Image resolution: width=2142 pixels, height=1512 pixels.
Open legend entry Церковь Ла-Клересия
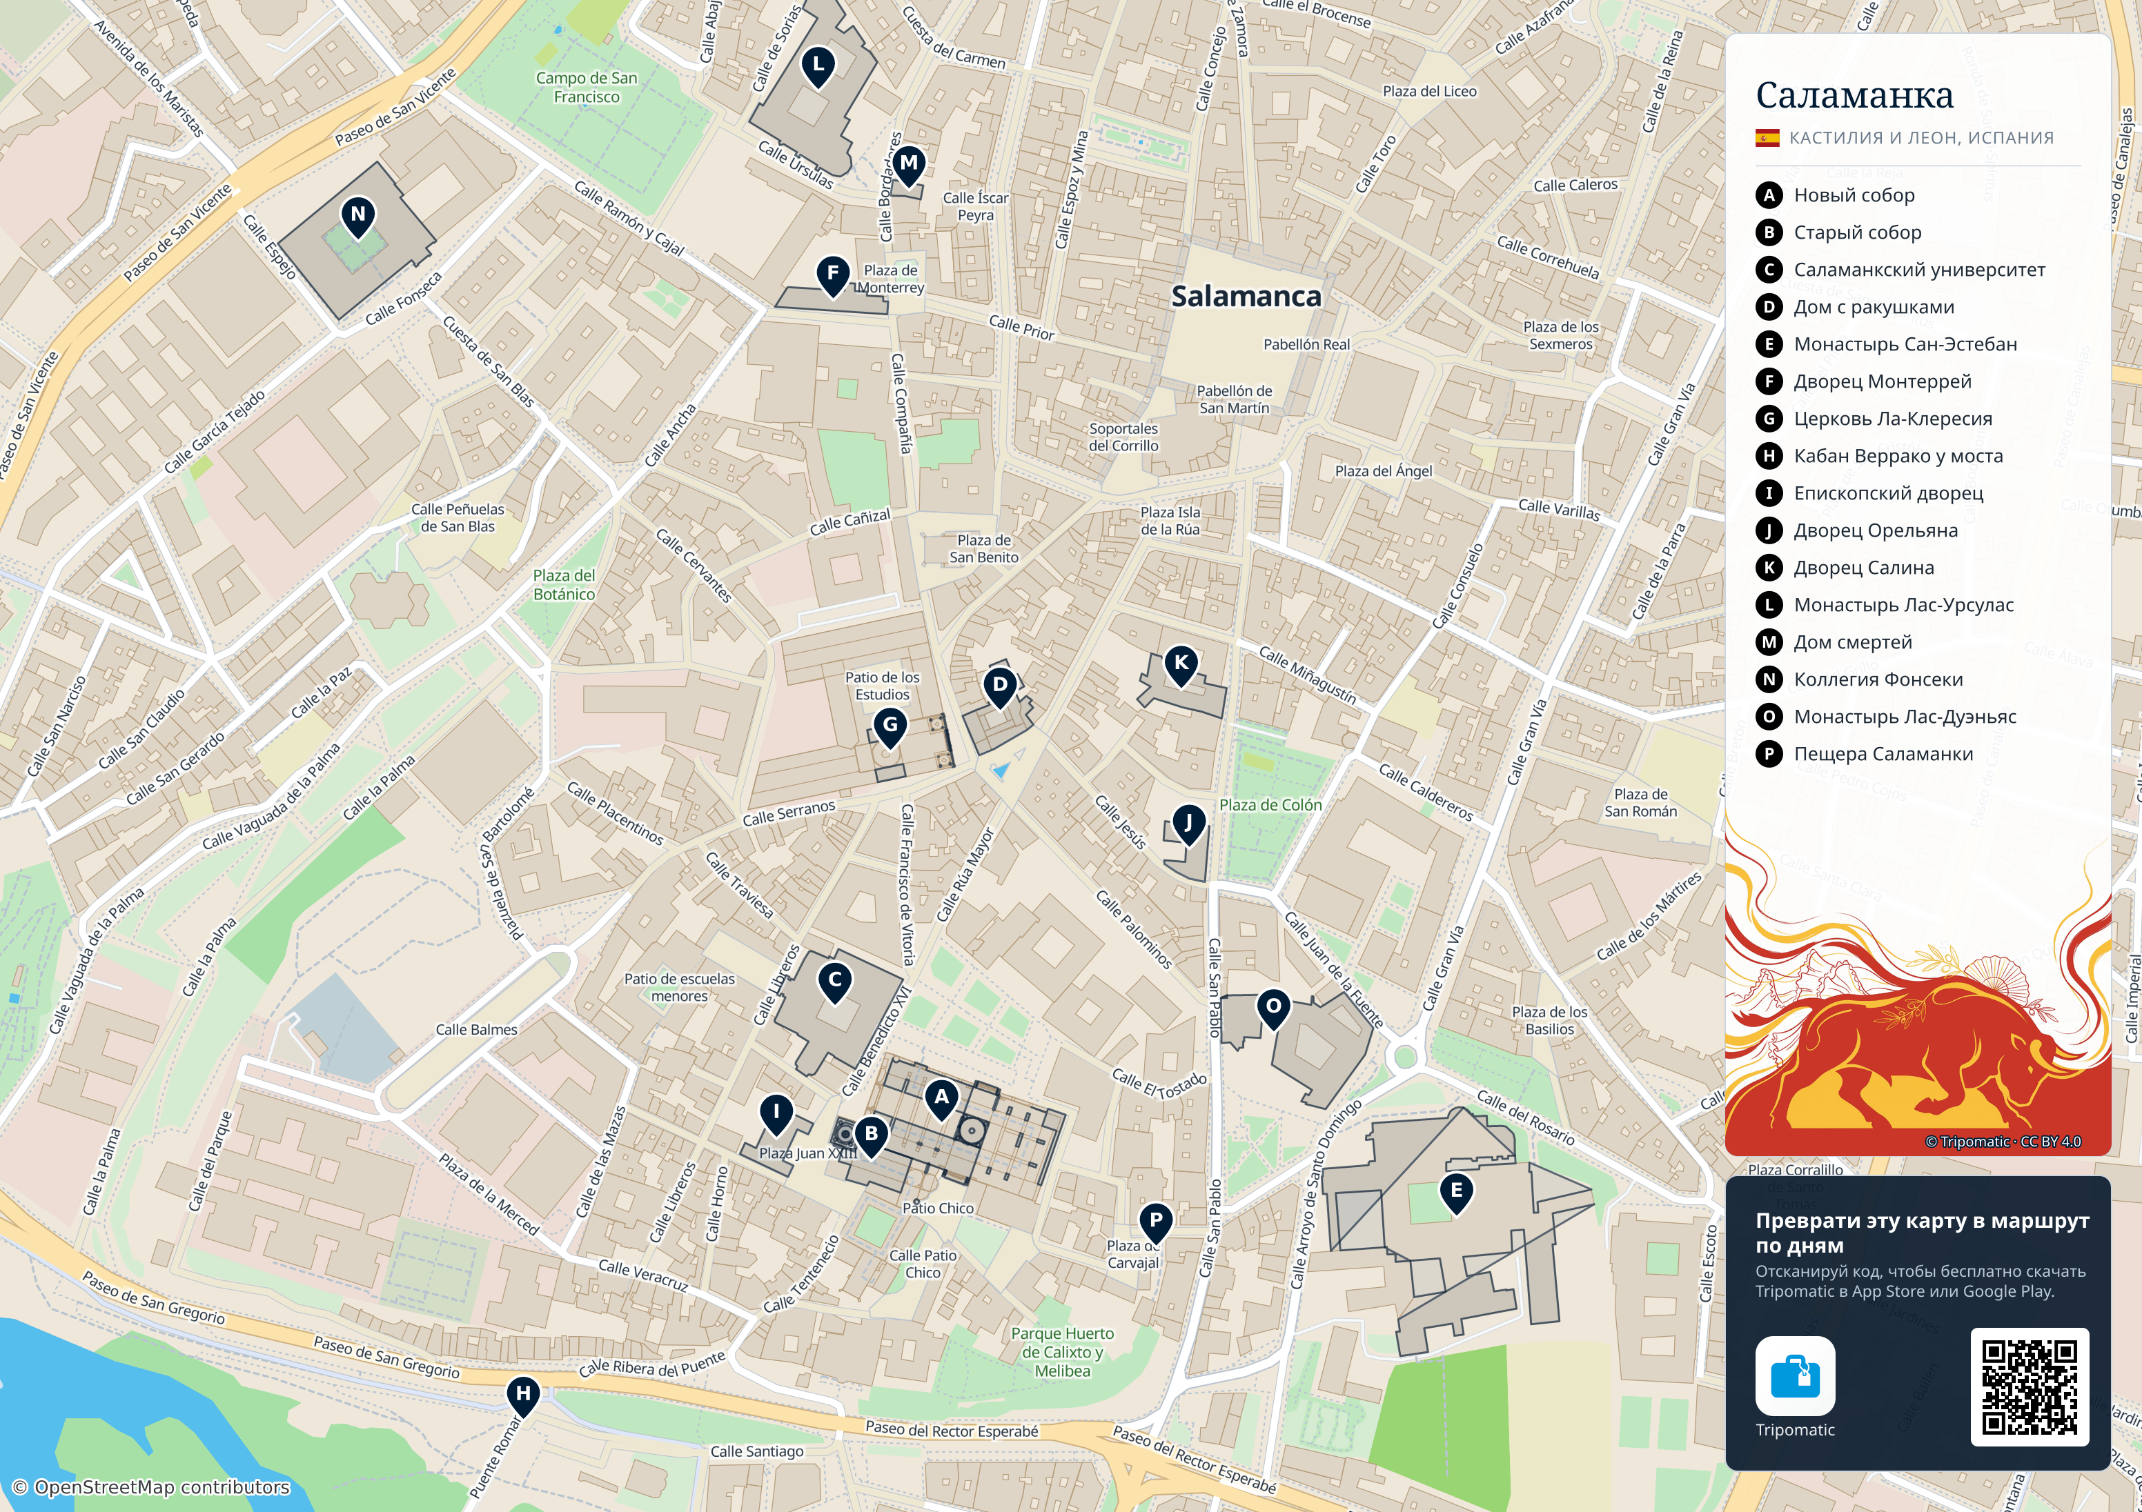click(x=1893, y=419)
